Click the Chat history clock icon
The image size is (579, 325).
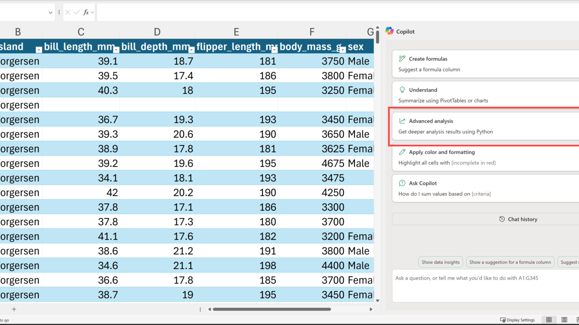click(x=502, y=219)
